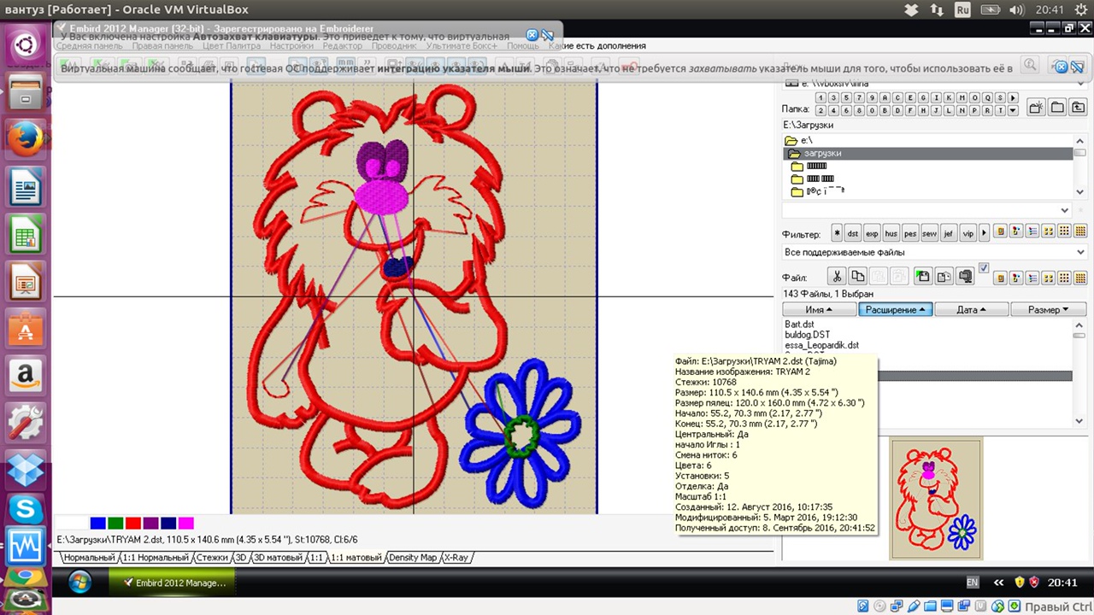Go up one folder level icon
This screenshot has height=615, width=1094.
(x=1078, y=107)
